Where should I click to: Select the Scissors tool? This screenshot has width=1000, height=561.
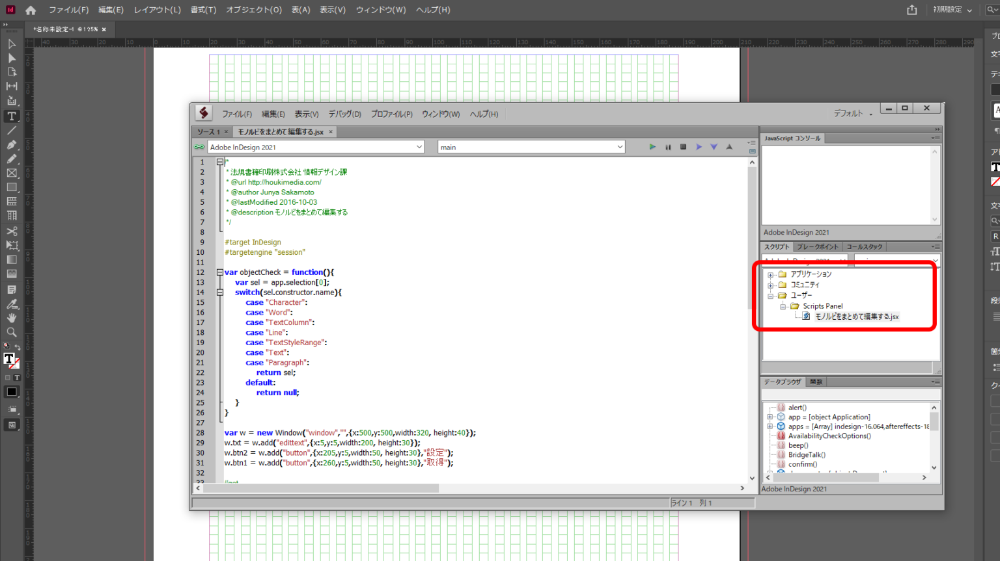(11, 231)
